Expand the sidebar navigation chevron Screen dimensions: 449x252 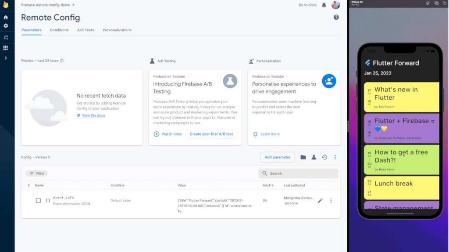[6, 58]
